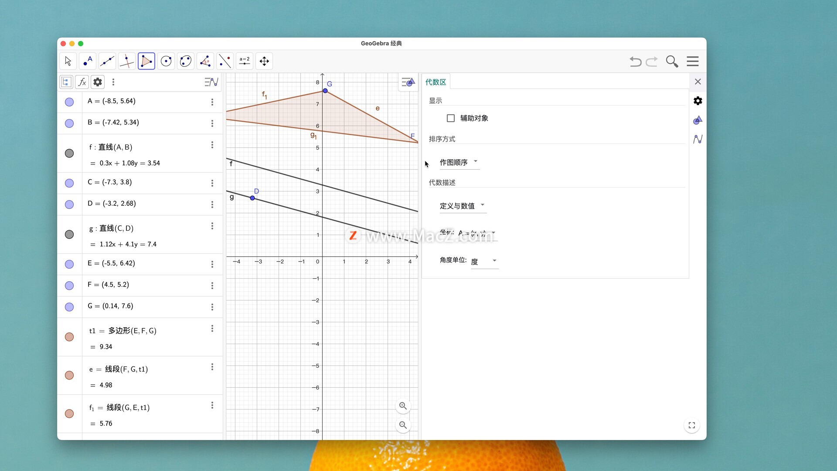The image size is (837, 471).
Task: Select the Point tool
Action: tap(88, 61)
